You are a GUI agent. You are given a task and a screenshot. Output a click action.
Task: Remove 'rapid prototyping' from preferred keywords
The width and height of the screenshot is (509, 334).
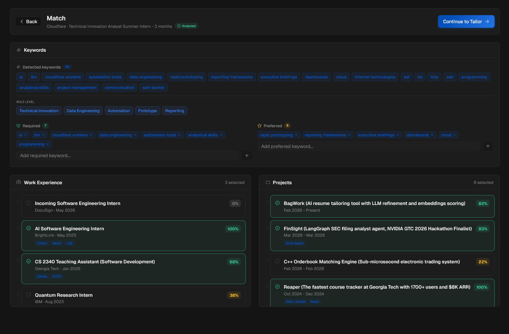[296, 135]
